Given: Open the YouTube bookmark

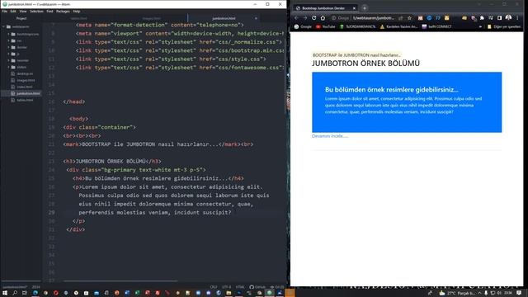Looking at the screenshot, I should pos(325,26).
